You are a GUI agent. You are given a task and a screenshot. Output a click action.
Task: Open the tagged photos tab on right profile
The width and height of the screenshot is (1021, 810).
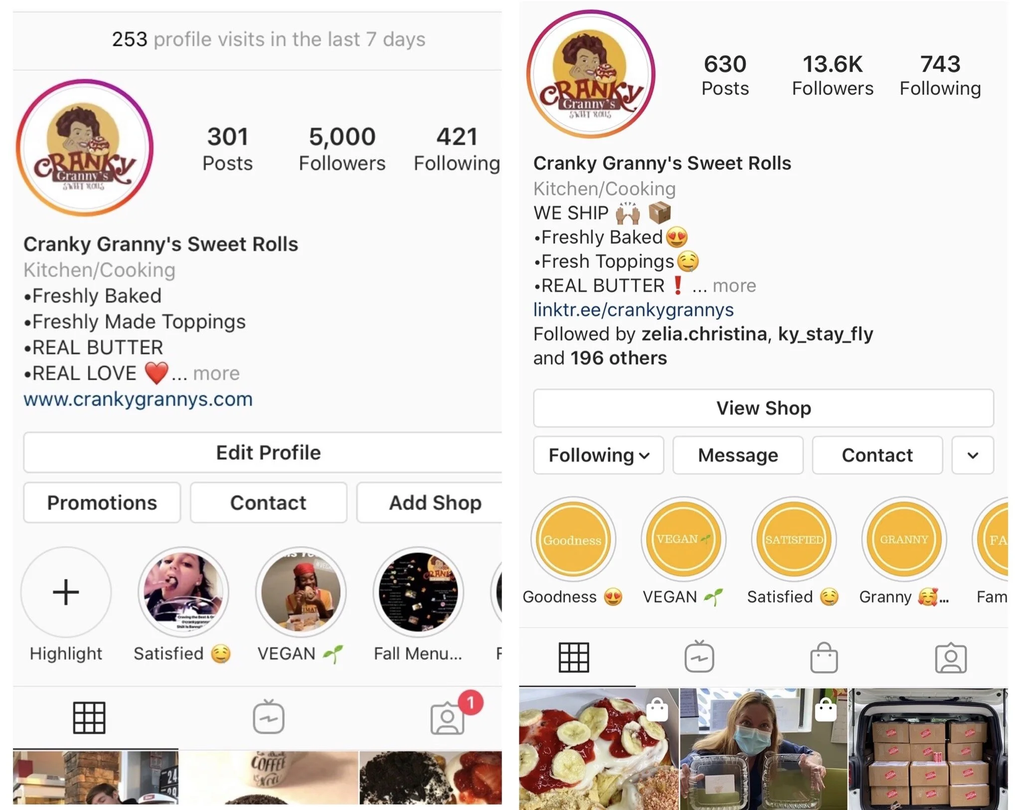tap(950, 658)
